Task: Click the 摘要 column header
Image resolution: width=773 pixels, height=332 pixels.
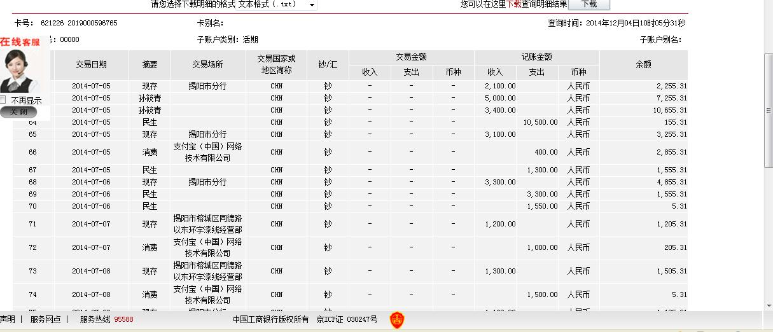Action: coord(150,65)
